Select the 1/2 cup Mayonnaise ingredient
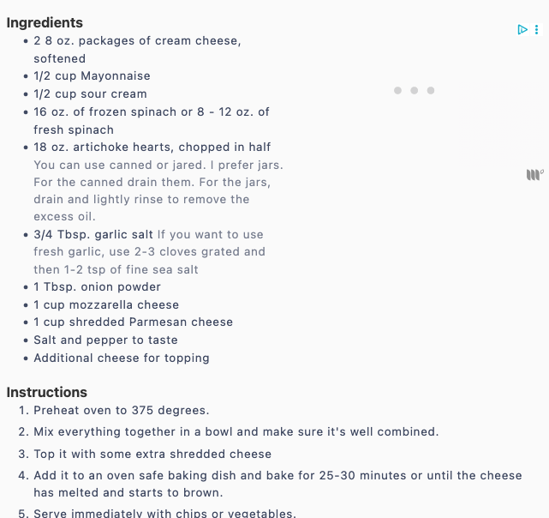Image resolution: width=549 pixels, height=518 pixels. [x=92, y=76]
